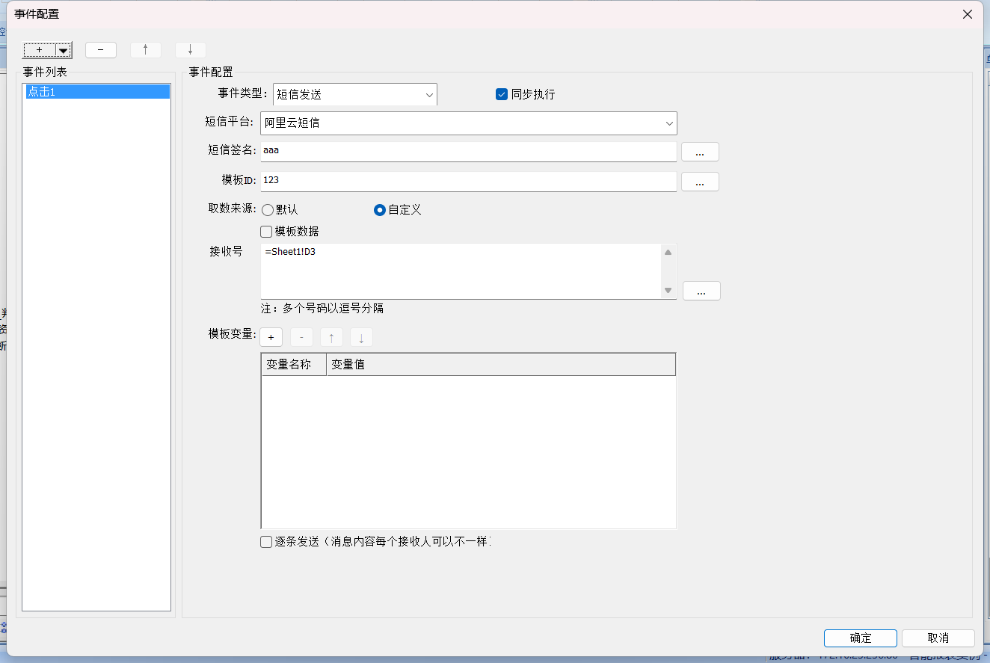Select the 默认 radio button
The width and height of the screenshot is (990, 663).
(x=268, y=210)
